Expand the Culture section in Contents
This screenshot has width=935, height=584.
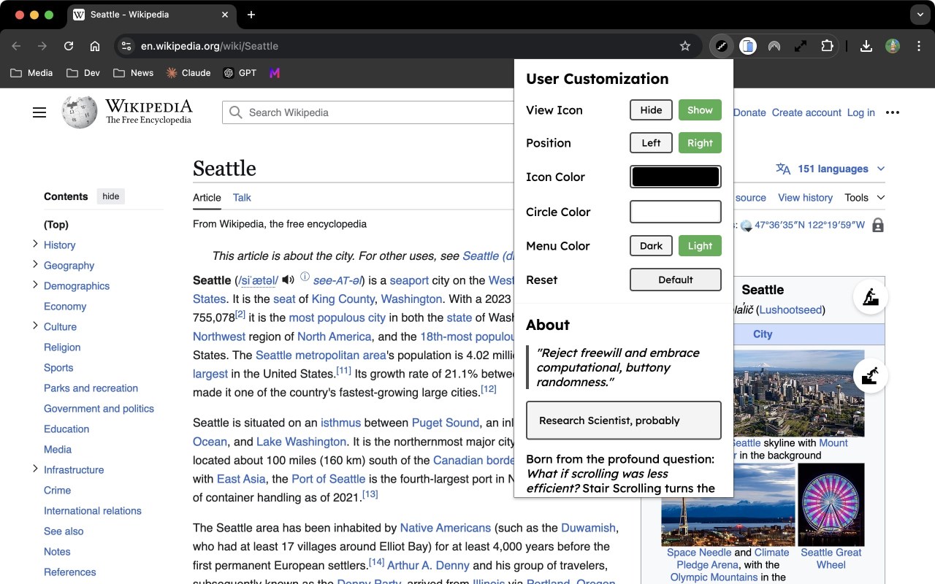[x=35, y=326]
